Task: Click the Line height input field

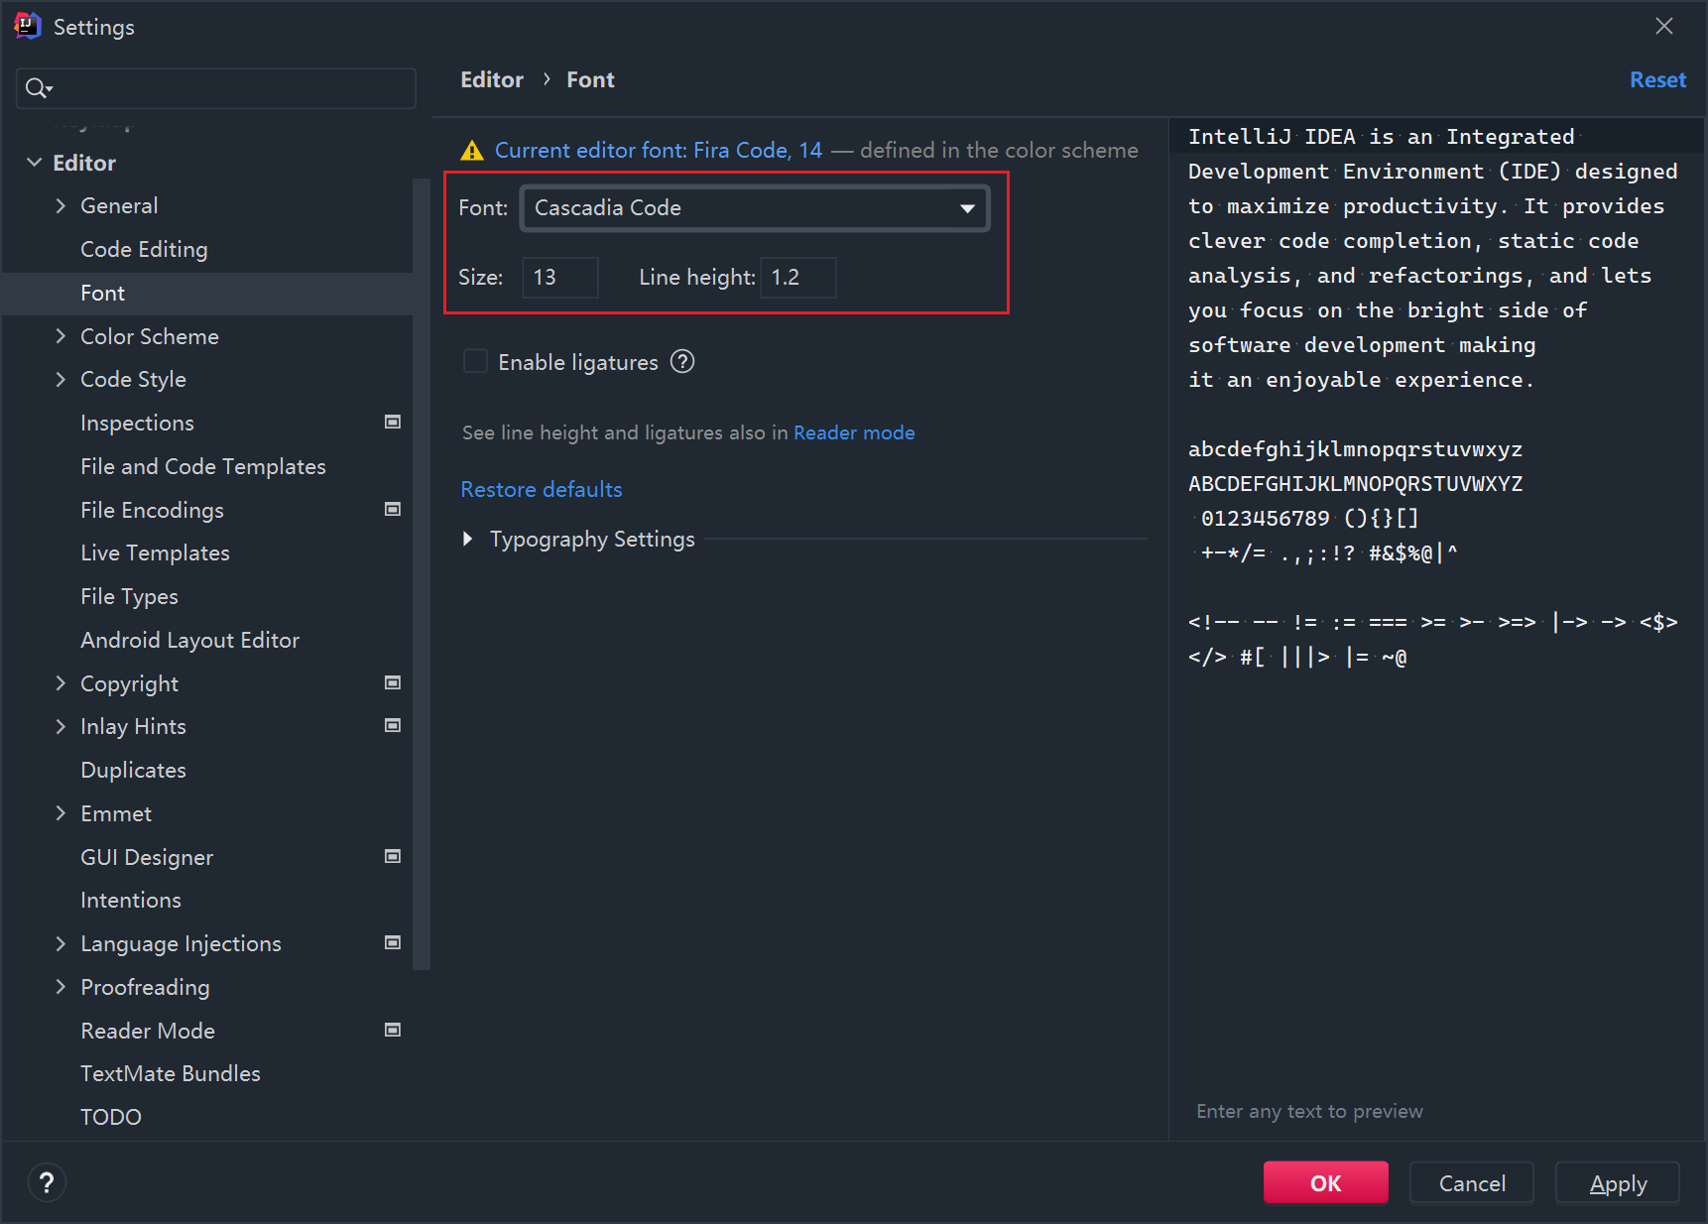Action: pyautogui.click(x=798, y=278)
